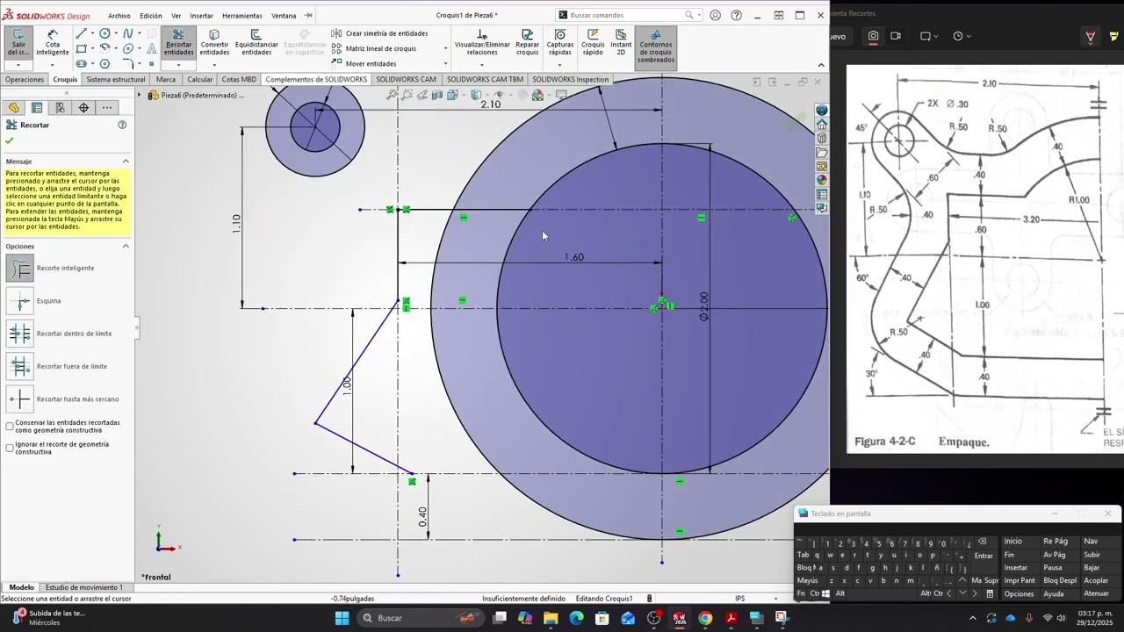Open the Insertar menu
The image size is (1124, 632).
[201, 16]
